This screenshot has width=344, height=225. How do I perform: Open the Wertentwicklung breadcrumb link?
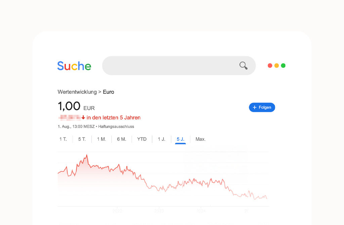tap(77, 92)
